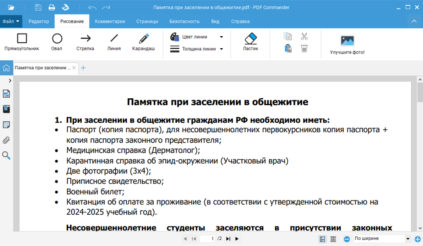Go to the previous page
Image resolution: width=423 pixels, height=246 pixels.
point(185,239)
